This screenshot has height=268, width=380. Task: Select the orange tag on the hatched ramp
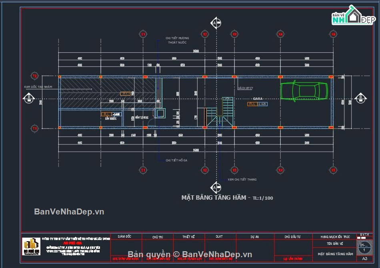126,93
